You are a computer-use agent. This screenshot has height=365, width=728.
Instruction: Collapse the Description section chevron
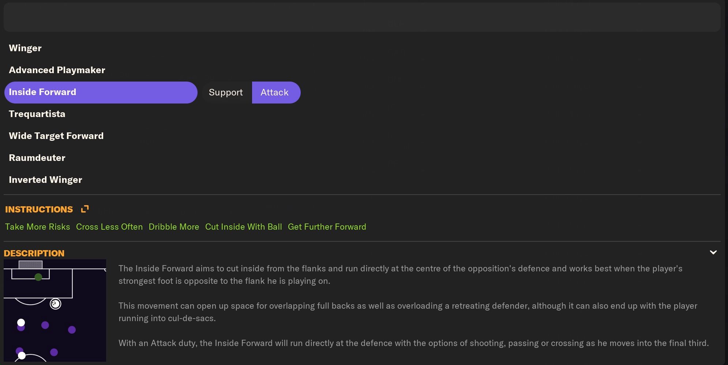point(713,252)
